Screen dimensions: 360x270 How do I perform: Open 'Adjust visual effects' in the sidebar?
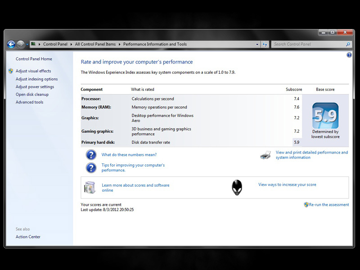[33, 71]
